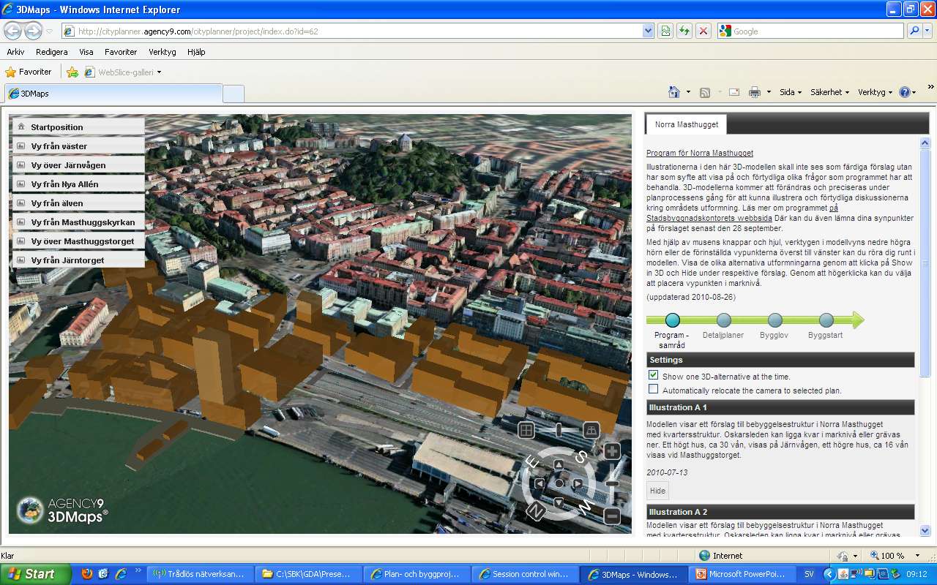937x585 pixels.
Task: Click the add to favorites bar icon
Action: pos(72,72)
